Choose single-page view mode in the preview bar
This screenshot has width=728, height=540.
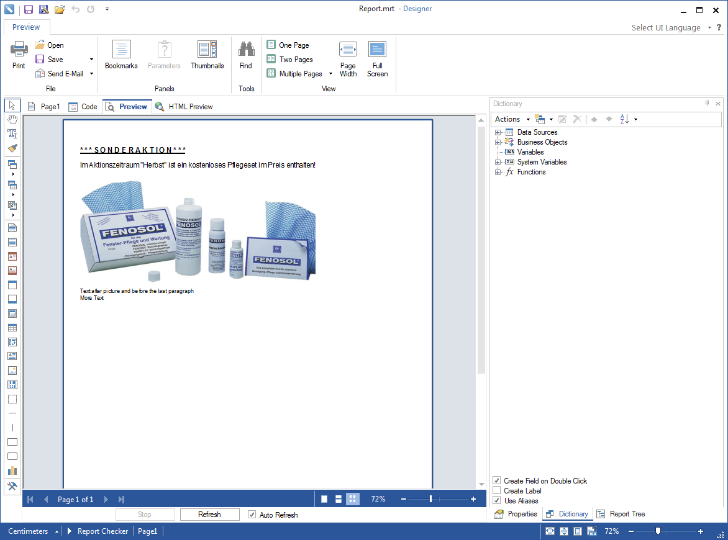point(324,499)
